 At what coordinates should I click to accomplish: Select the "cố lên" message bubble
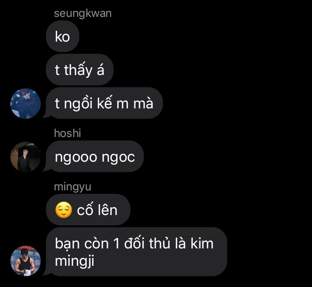point(88,210)
